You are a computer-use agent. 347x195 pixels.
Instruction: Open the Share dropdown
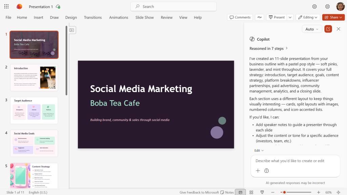coord(333,17)
